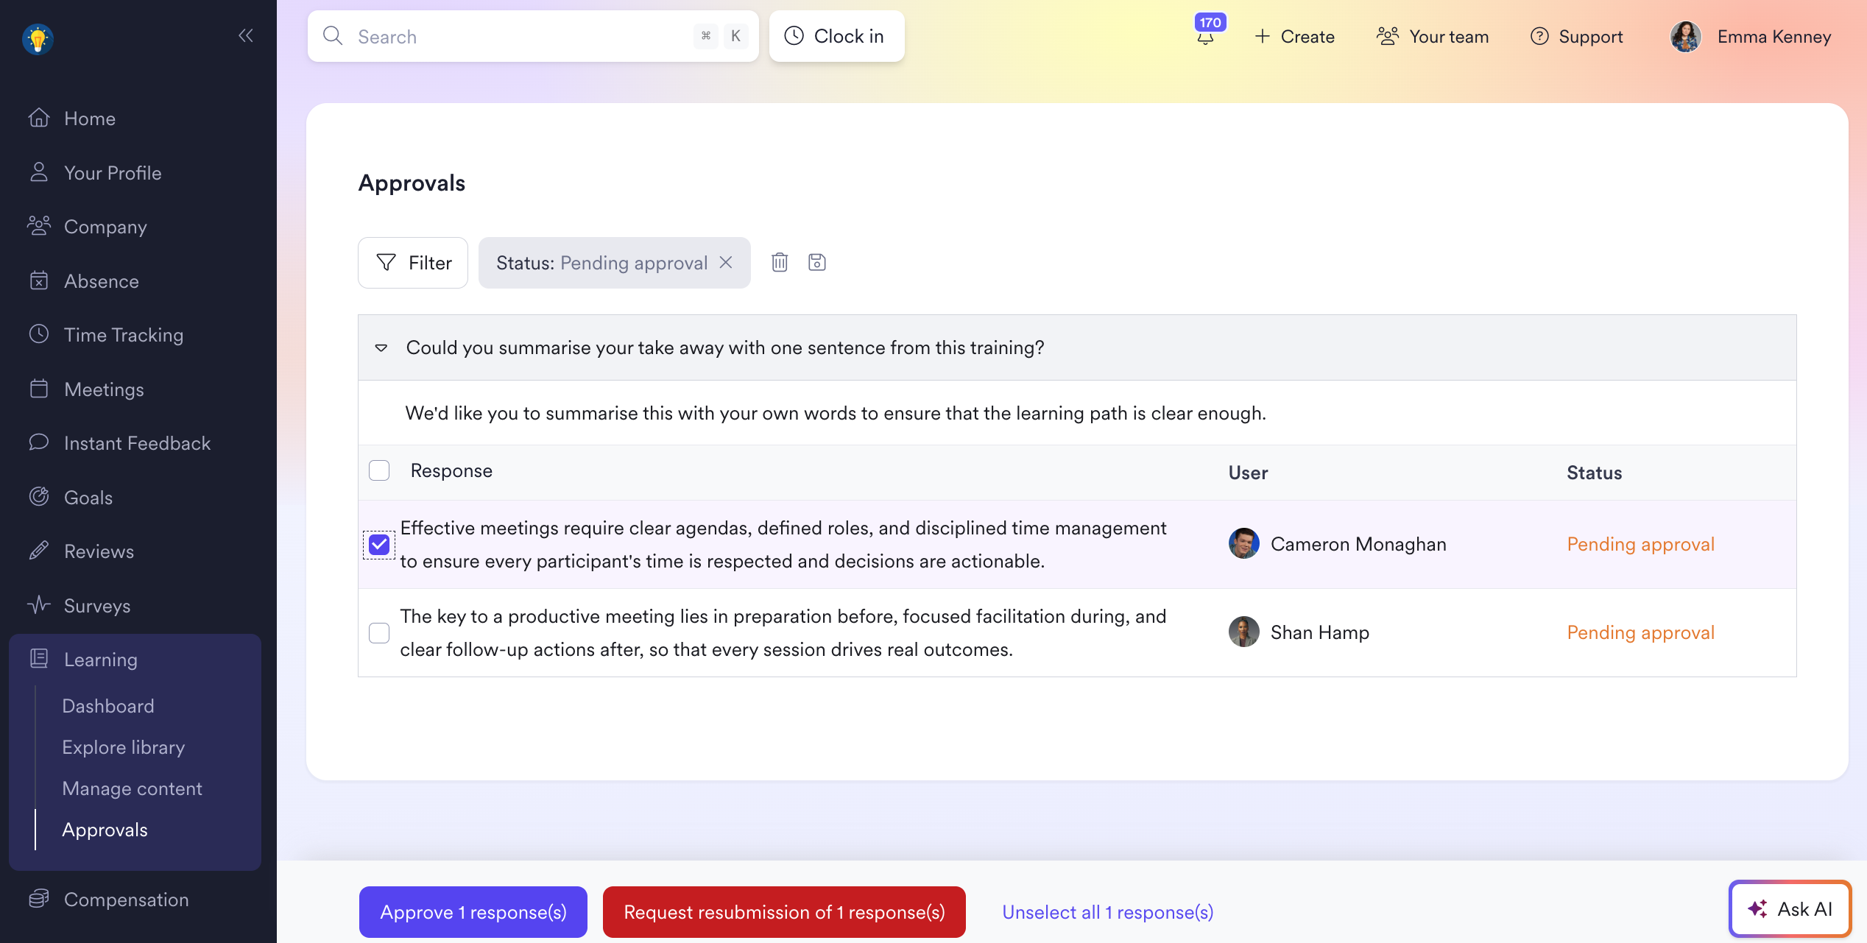Toggle the select-all Response checkbox
1867x943 pixels.
(x=379, y=470)
